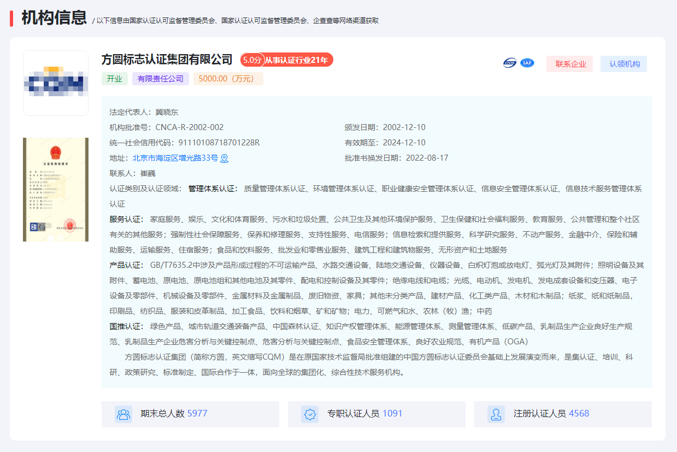Click the company name 方圆标志认证集团有限公司
Viewport: 677px width, 452px height.
tap(167, 60)
